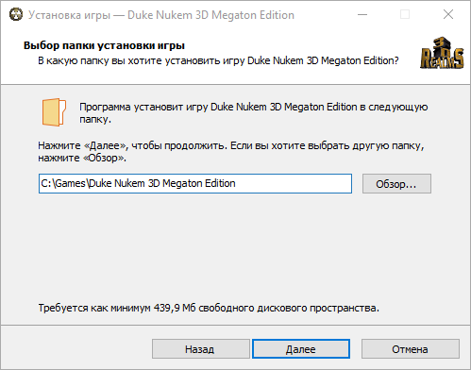Screen dimensions: 471x370
Task: Click the window title 'Установка игры'
Action: (x=69, y=15)
